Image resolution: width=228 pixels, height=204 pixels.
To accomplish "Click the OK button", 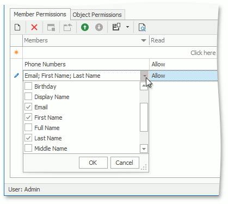I will point(93,163).
